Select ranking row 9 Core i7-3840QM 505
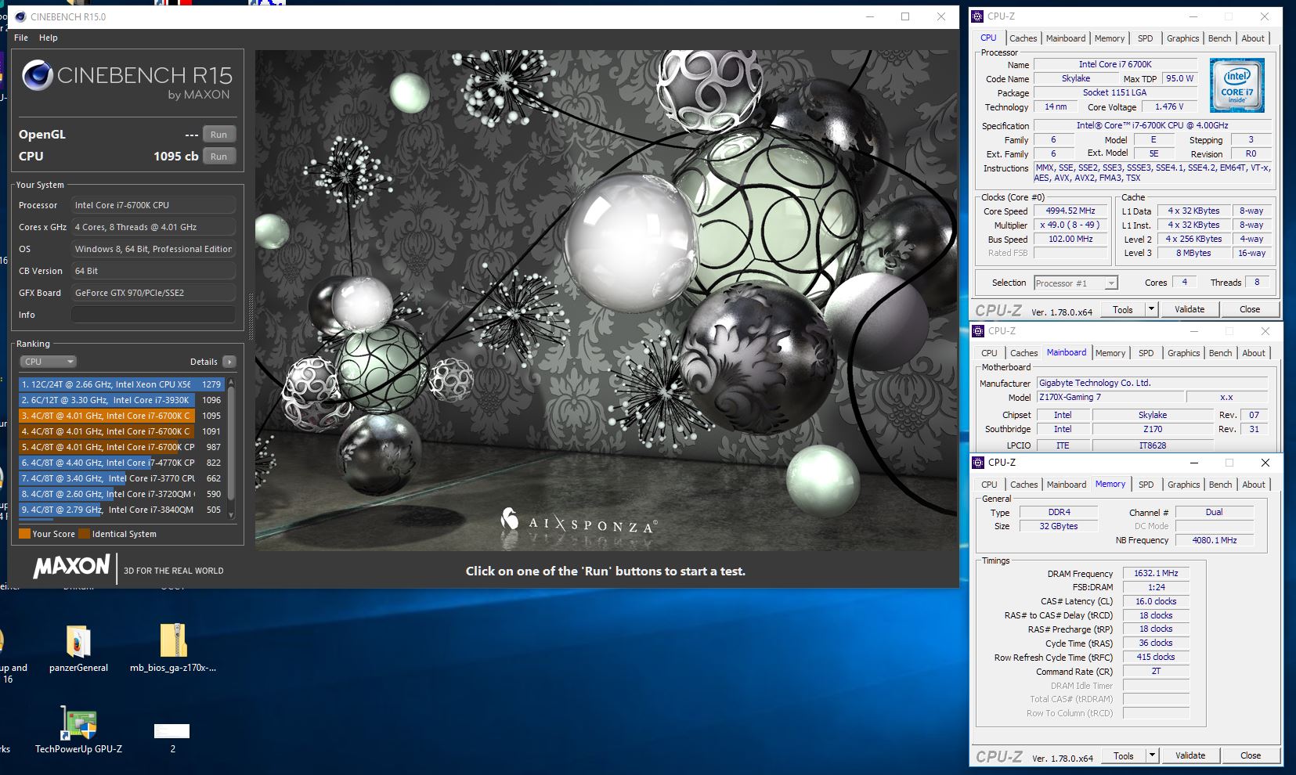Image resolution: width=1296 pixels, height=775 pixels. 121,510
